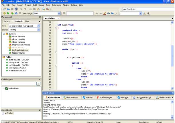Click the Abort build stop icon
Image resolution: width=175 pixels, height=123 pixels.
point(20,13)
